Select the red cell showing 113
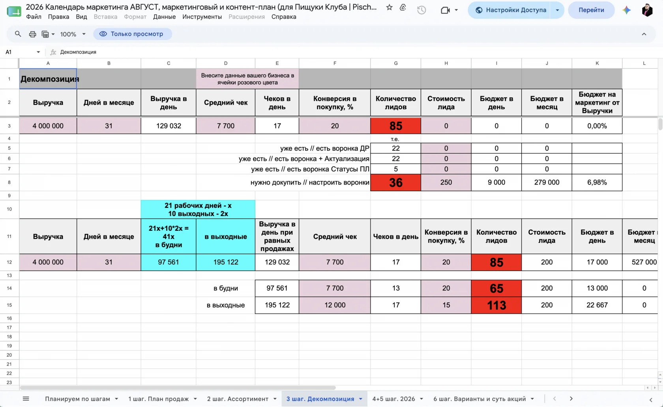Image resolution: width=663 pixels, height=407 pixels. coord(496,305)
